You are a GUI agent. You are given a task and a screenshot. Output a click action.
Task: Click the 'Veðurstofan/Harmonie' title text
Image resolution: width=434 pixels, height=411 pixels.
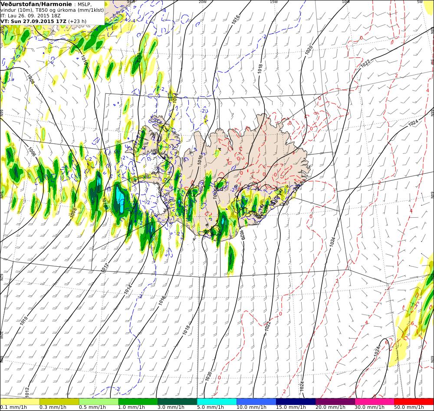(36, 4)
